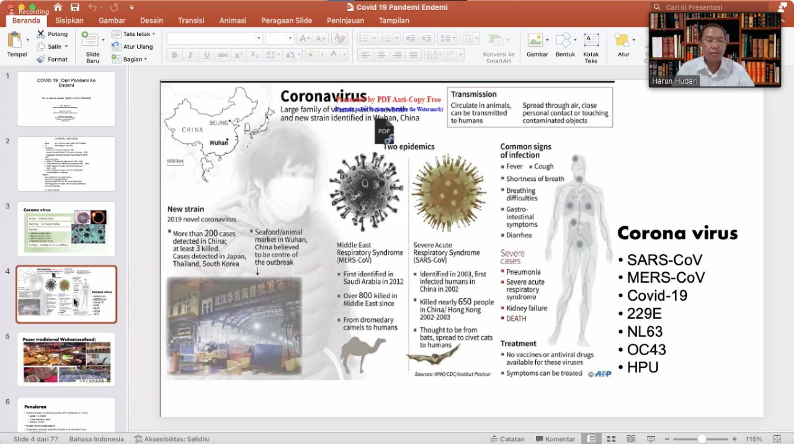Click the Home icon in title bar
794x444 pixels.
(x=58, y=7)
